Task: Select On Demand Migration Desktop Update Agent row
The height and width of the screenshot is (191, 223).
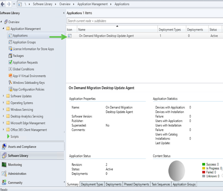Action: coord(106,36)
